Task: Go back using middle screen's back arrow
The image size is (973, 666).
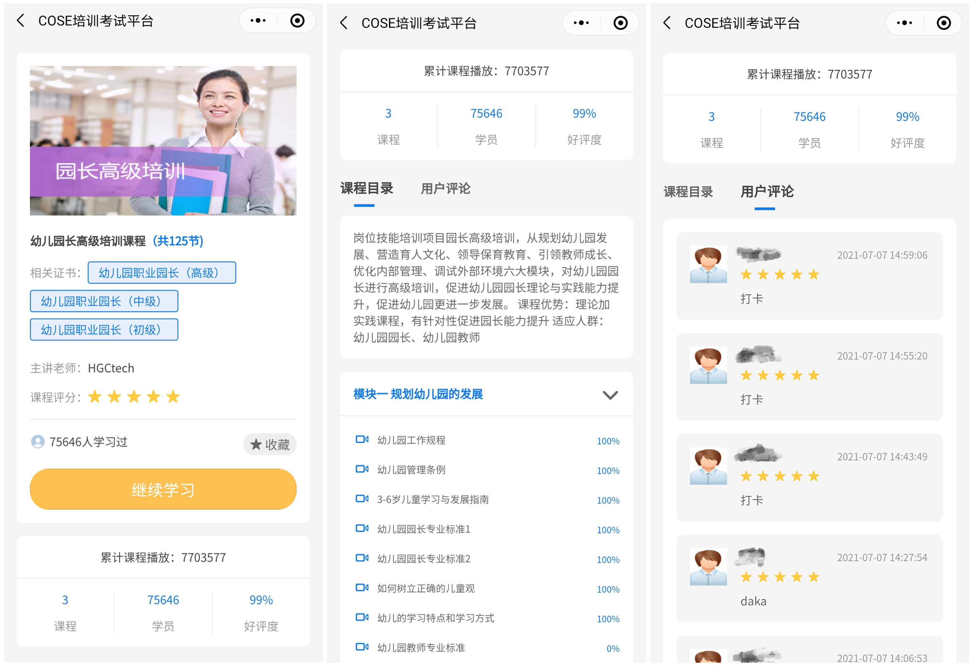Action: 344,23
